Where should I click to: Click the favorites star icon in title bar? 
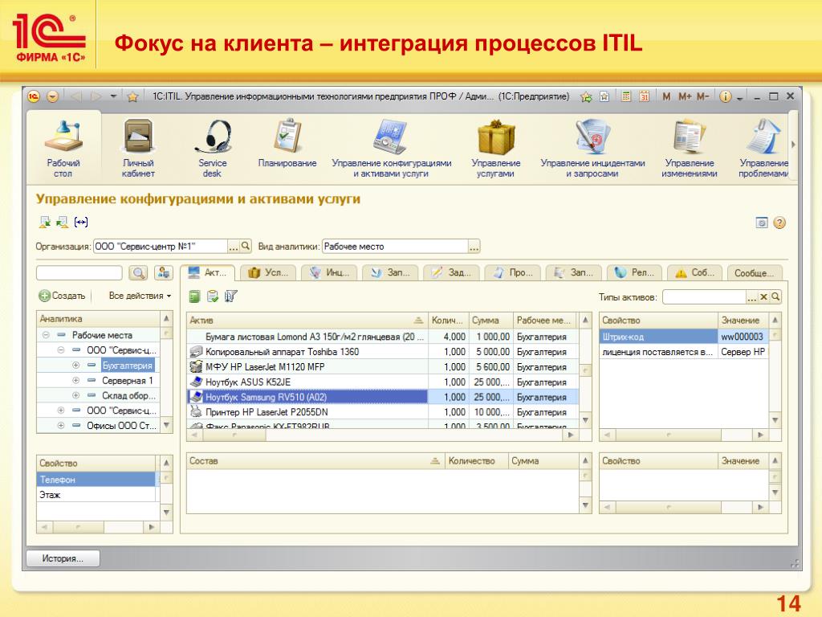[132, 96]
